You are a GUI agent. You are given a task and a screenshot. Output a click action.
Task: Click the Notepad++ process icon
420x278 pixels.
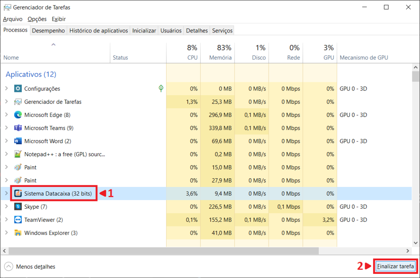tap(18, 154)
